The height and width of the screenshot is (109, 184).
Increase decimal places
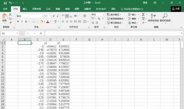click(x=93, y=22)
